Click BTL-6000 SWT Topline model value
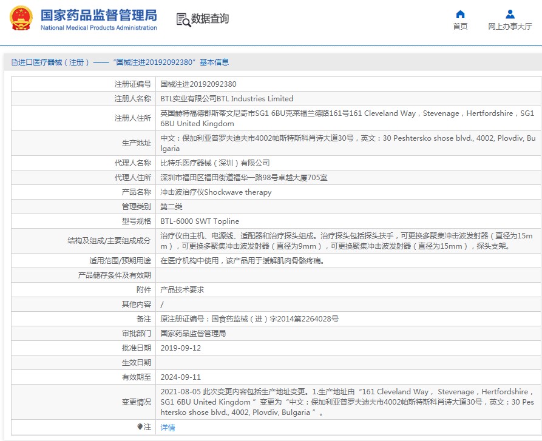Viewport: 542px width, 441px height. 200,221
